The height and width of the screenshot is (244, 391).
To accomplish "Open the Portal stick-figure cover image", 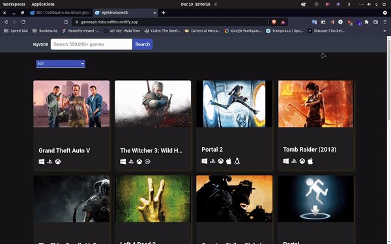I will (x=315, y=198).
